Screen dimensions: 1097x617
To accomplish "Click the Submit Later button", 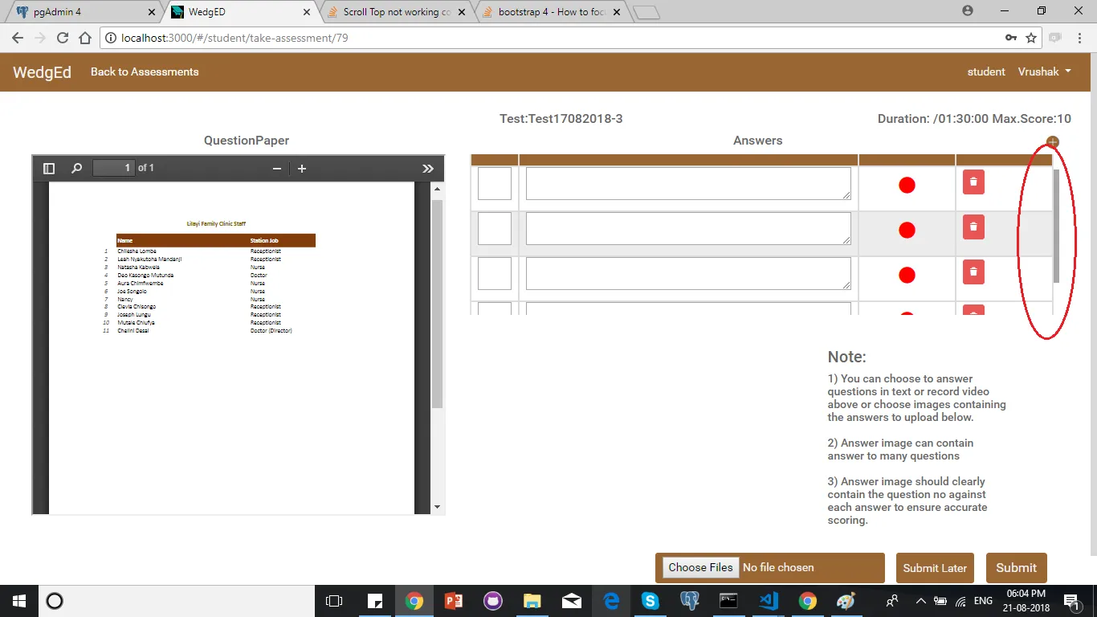I will [935, 568].
